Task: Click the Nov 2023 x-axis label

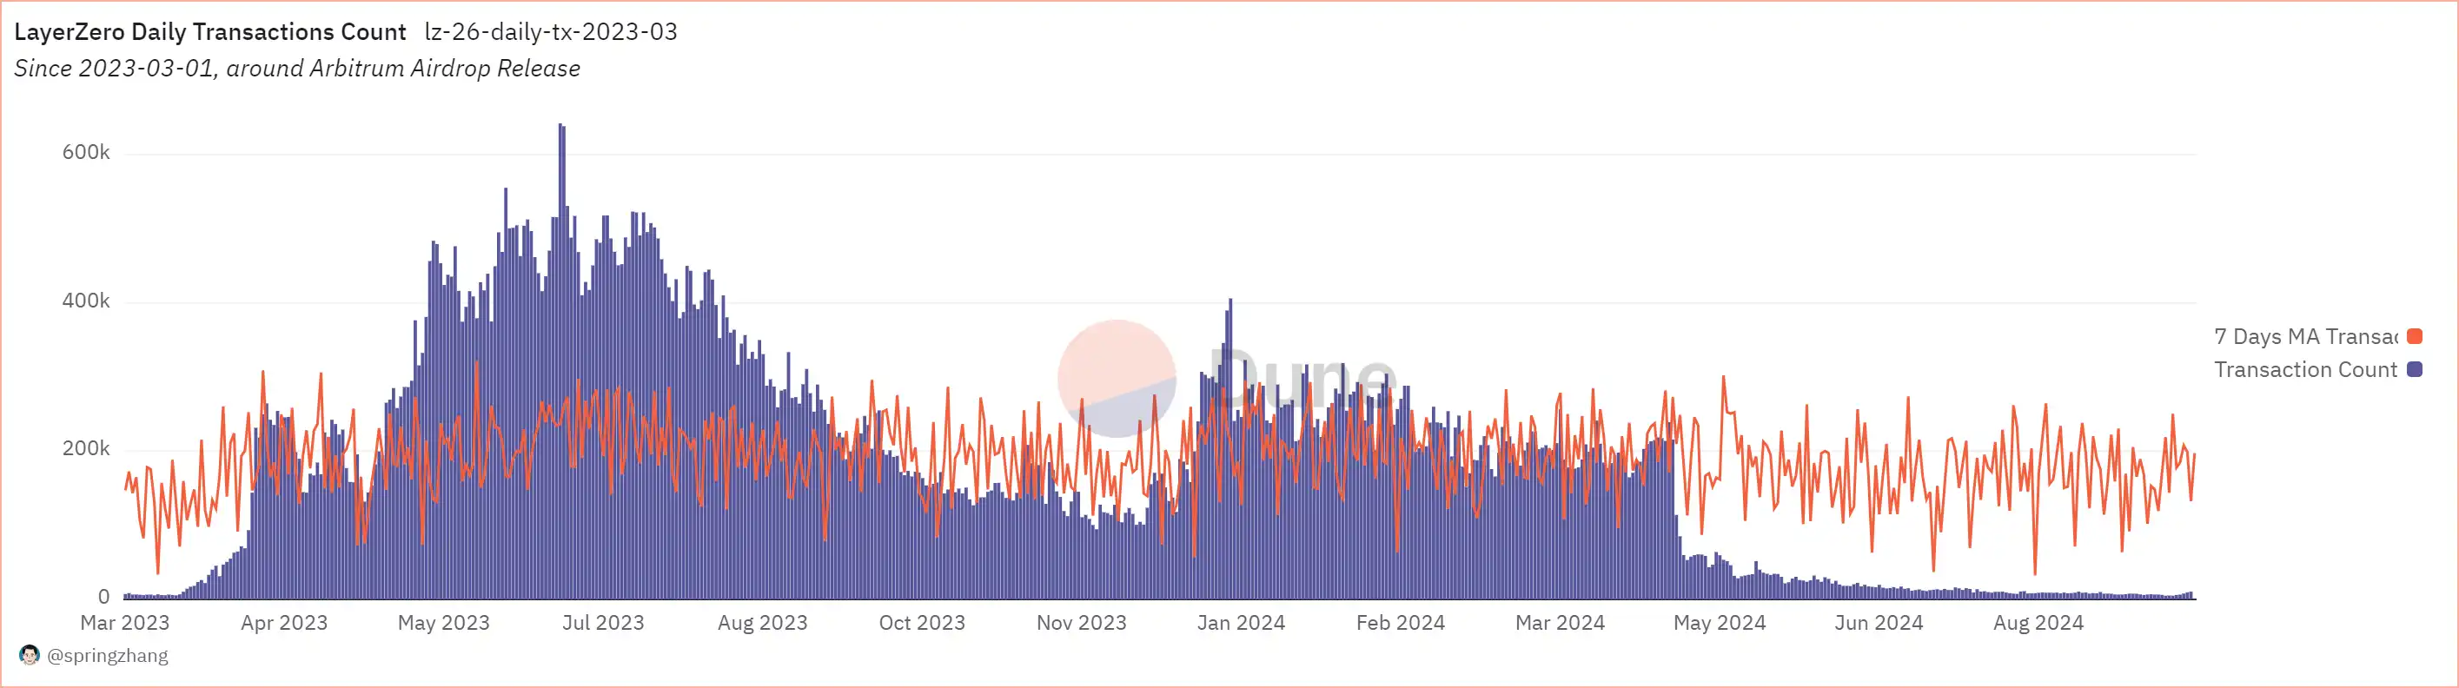Action: pyautogui.click(x=1081, y=623)
